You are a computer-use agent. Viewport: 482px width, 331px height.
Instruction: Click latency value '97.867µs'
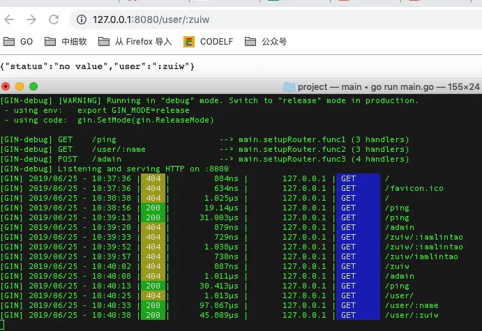tap(219, 305)
